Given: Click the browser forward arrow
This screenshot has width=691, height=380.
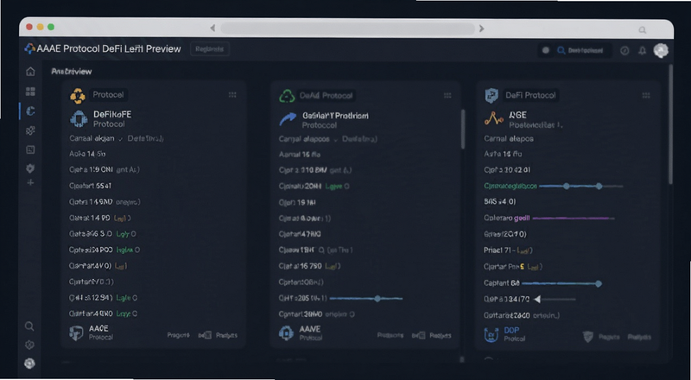Looking at the screenshot, I should (x=481, y=28).
